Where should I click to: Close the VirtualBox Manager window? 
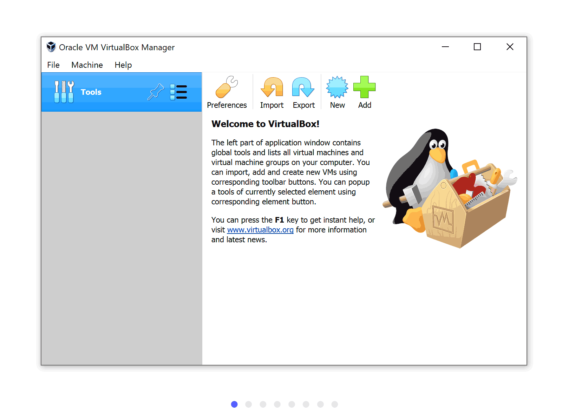point(510,47)
